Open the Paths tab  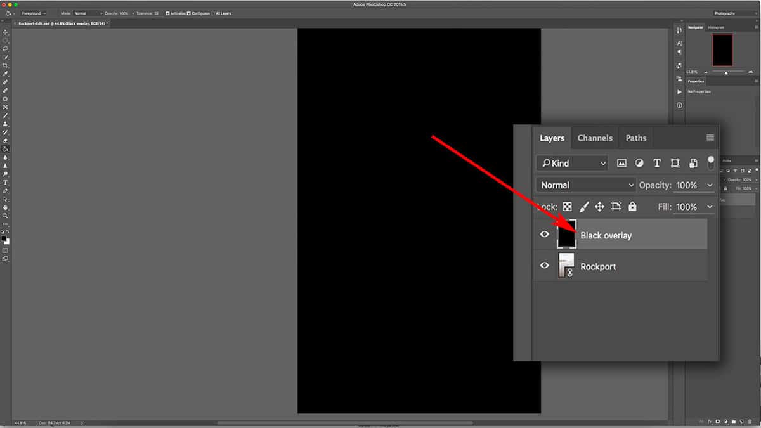pyautogui.click(x=635, y=138)
